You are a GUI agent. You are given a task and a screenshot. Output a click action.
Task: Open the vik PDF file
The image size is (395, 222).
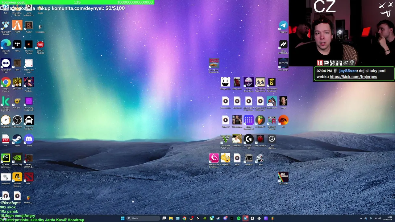tap(6, 141)
